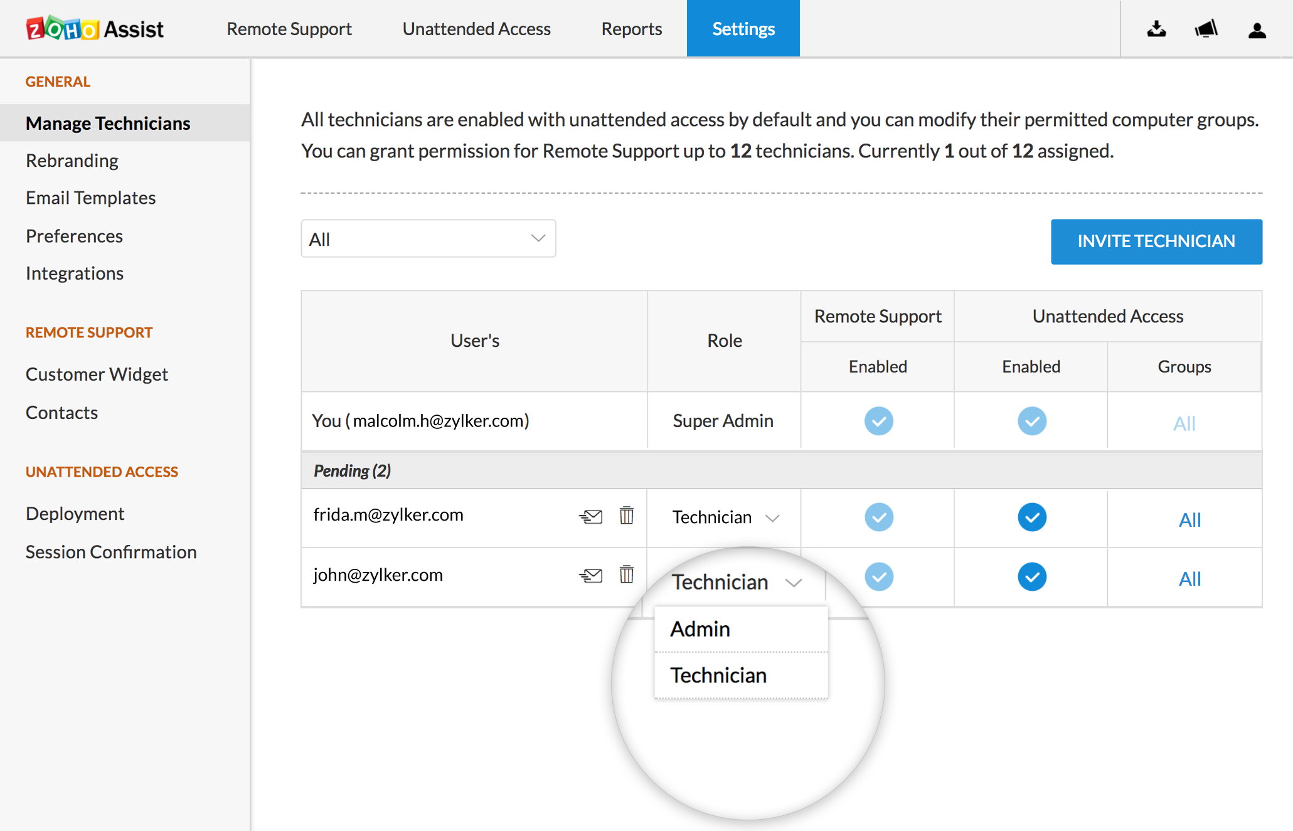Toggle Unattended Access for john@zylker.com
Viewport: 1293px width, 831px height.
tap(1031, 577)
